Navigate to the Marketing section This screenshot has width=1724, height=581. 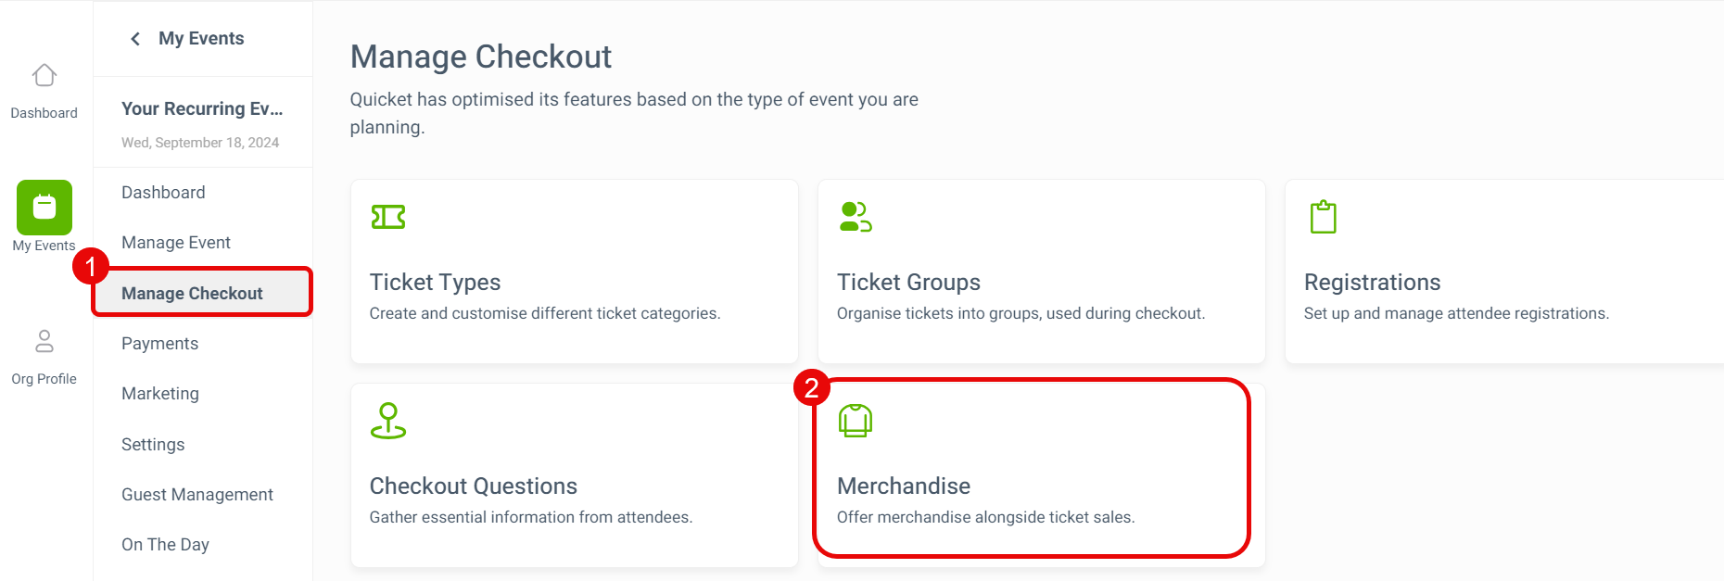159,394
